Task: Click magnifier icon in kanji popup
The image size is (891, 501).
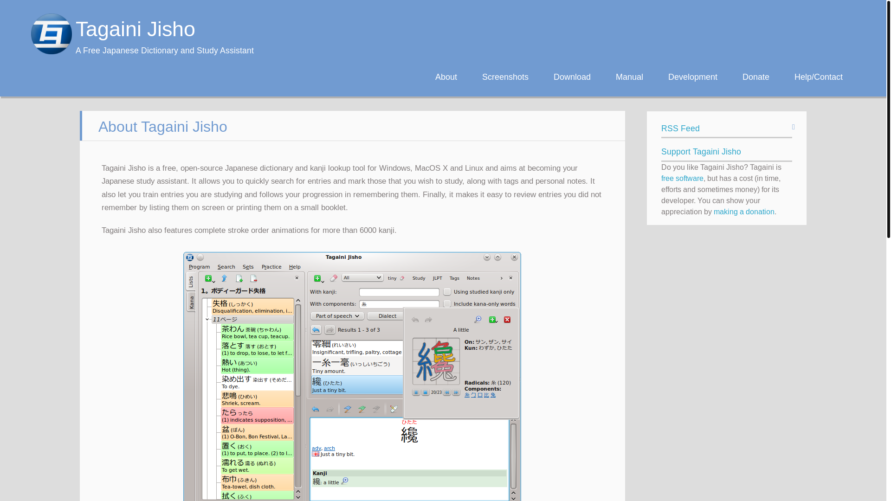Action: click(478, 320)
